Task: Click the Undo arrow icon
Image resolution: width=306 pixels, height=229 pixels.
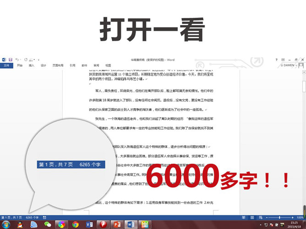Action: 17,59
